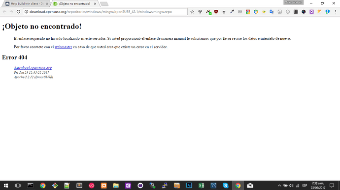Screen dimensions: 340x190
Task: Open the Windows Start menu
Action: (x=6, y=186)
